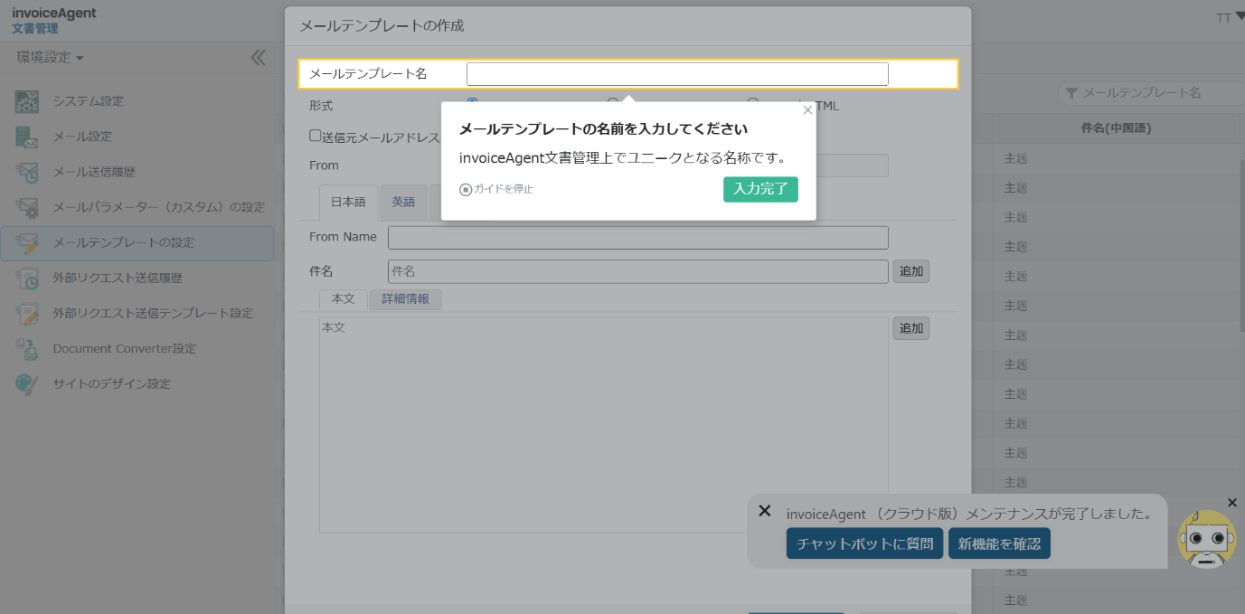
Task: Open メール設定 via its envelope icon
Action: click(x=27, y=137)
